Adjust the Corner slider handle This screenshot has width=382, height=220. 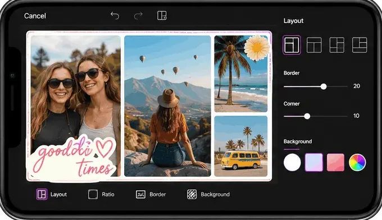pyautogui.click(x=307, y=116)
